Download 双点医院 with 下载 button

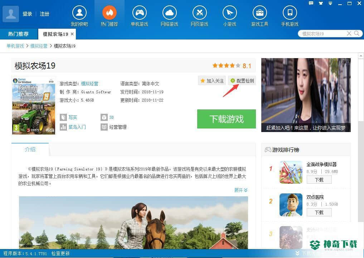[x=319, y=212]
